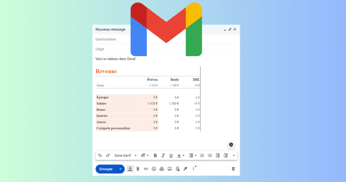Open the text color picker

click(x=181, y=156)
